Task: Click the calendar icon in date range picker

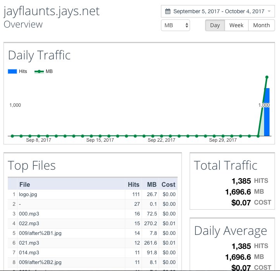Action: pos(168,11)
